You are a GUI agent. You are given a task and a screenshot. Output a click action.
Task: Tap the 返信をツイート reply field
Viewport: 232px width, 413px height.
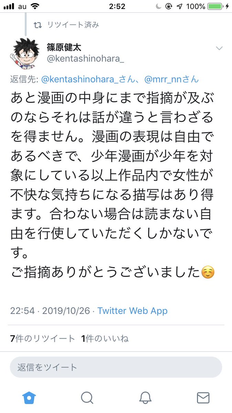point(116,367)
